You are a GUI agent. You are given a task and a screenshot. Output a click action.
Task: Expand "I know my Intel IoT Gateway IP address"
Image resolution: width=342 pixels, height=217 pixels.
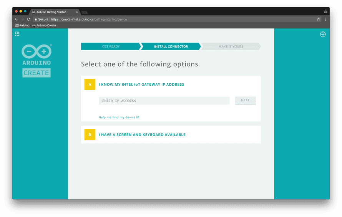tap(141, 84)
